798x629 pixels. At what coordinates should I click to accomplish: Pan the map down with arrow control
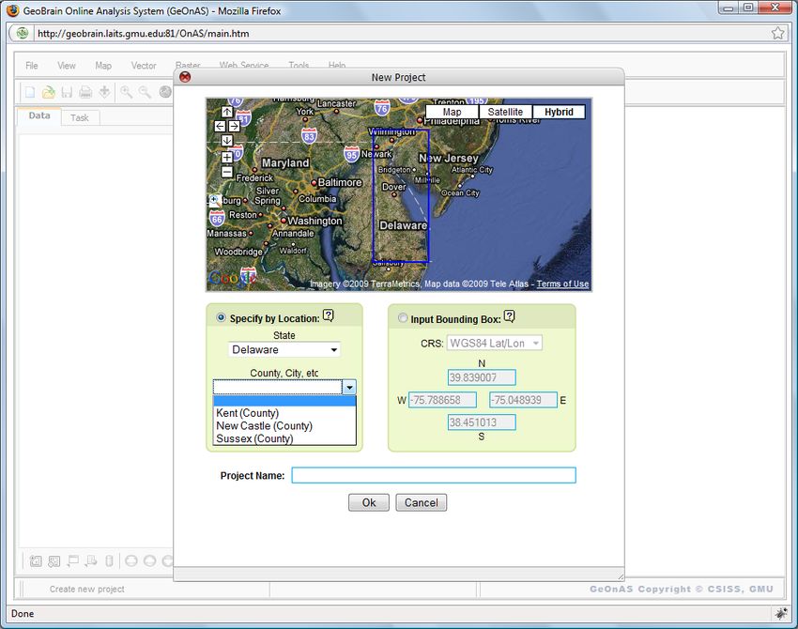point(227,140)
